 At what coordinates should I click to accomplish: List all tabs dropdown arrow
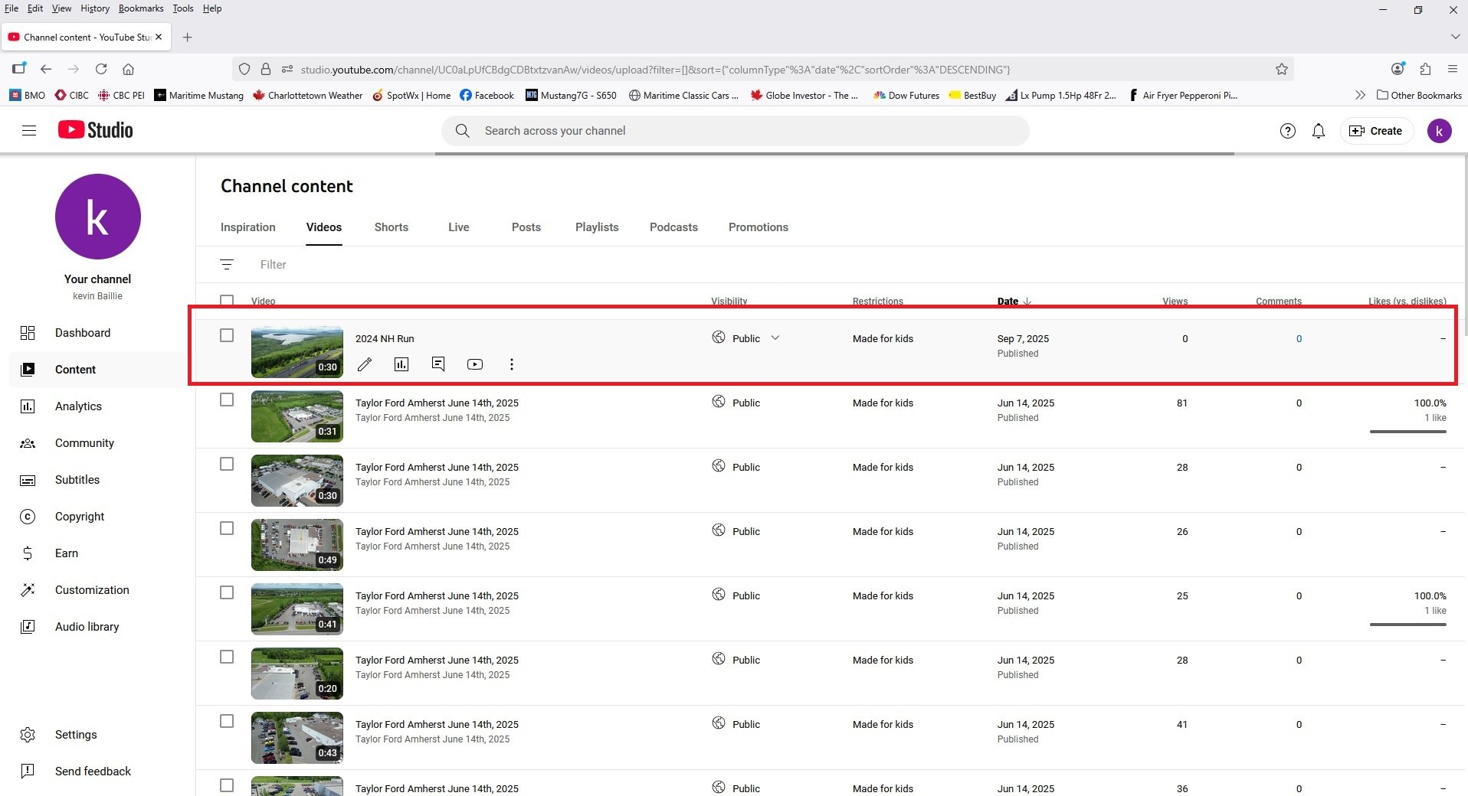[1454, 37]
